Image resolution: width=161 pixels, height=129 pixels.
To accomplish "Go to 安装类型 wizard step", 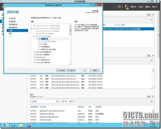I will pyautogui.click(x=12, y=21).
